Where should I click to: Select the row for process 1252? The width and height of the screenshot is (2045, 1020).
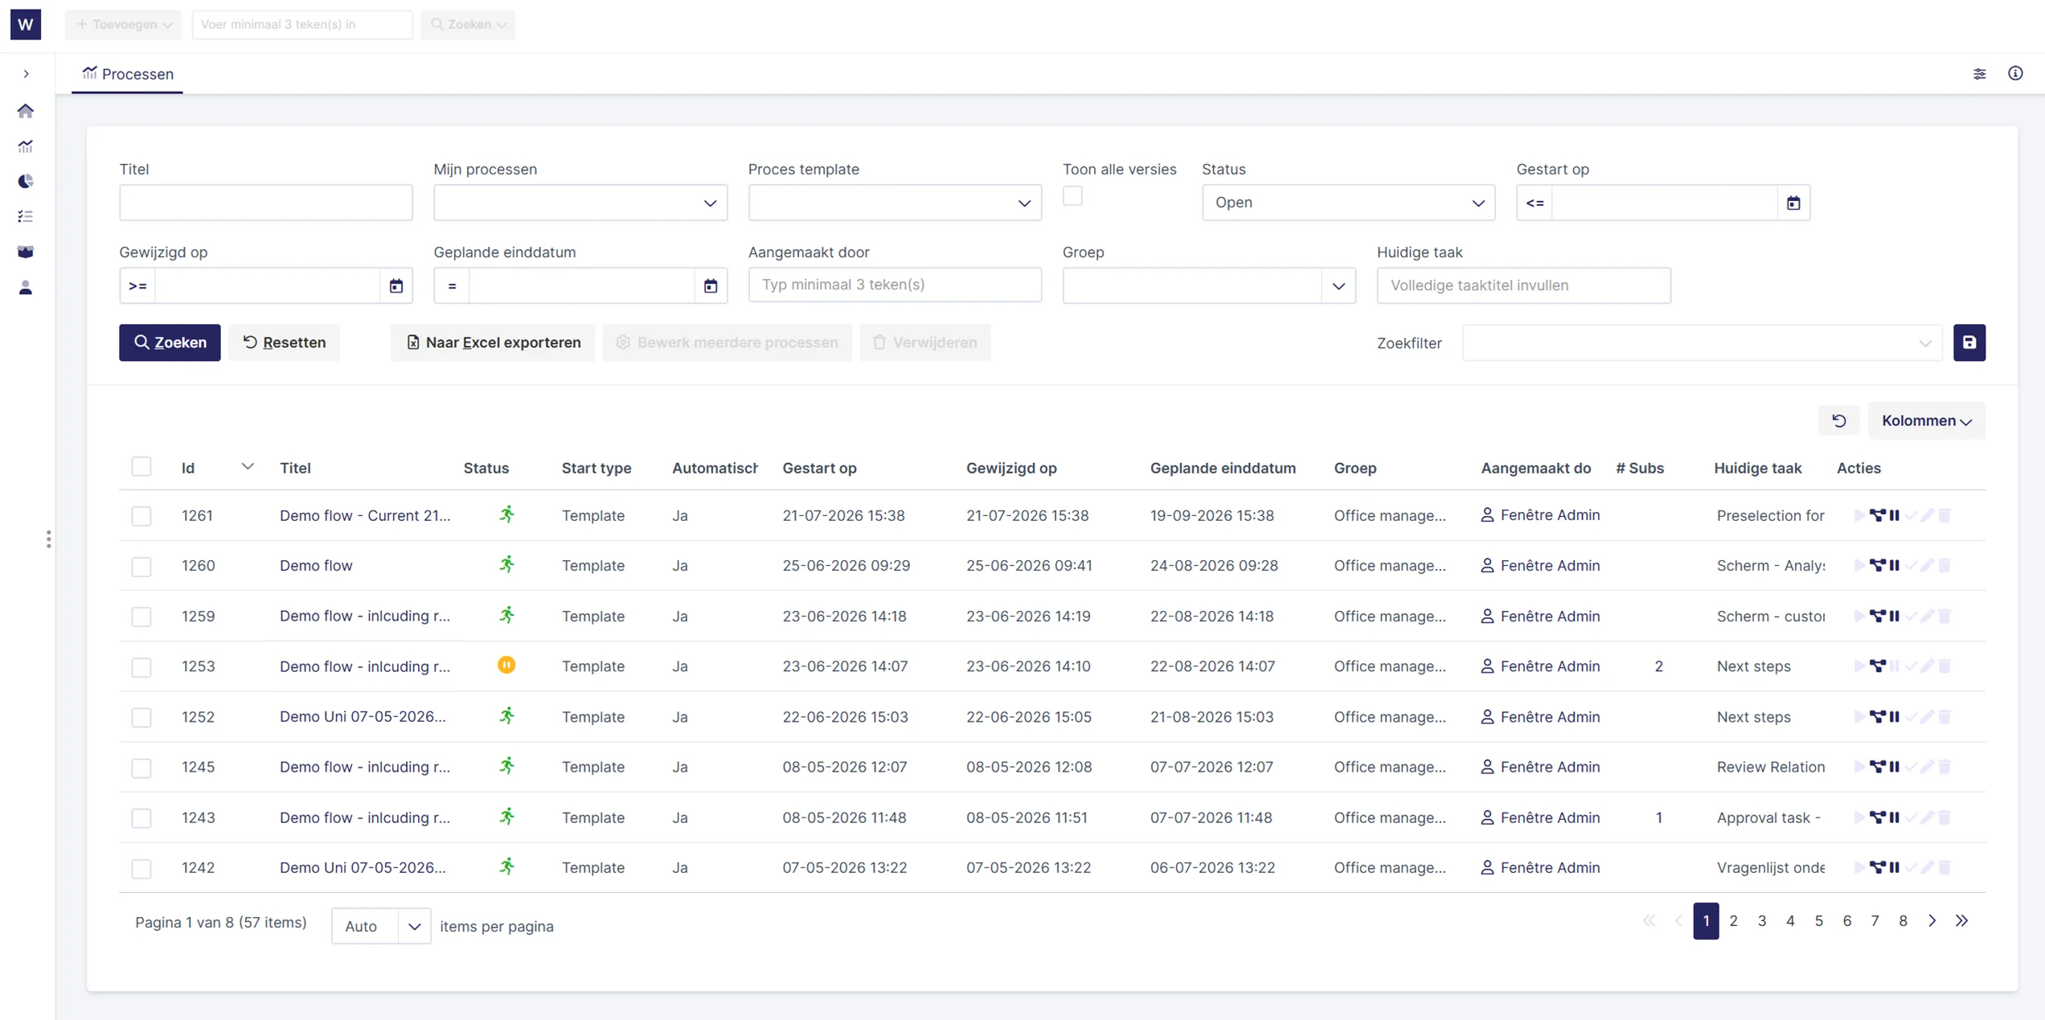pos(141,717)
